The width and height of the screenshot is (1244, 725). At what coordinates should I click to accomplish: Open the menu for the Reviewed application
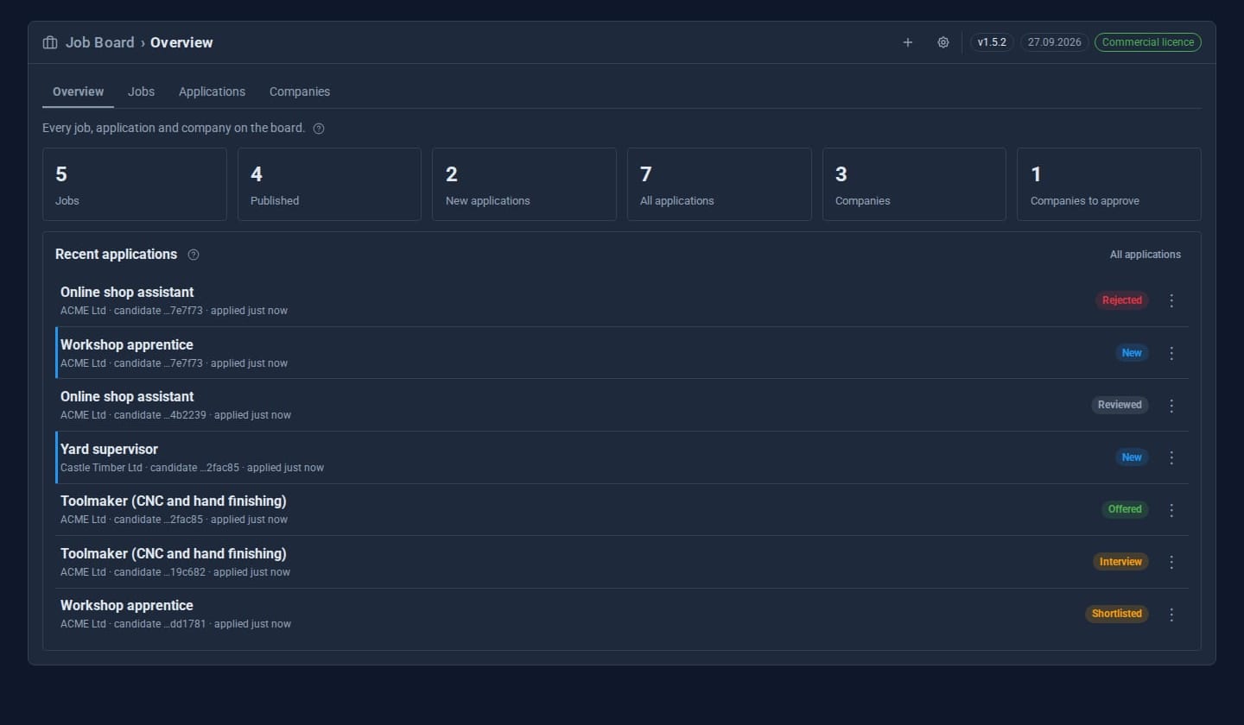point(1171,405)
